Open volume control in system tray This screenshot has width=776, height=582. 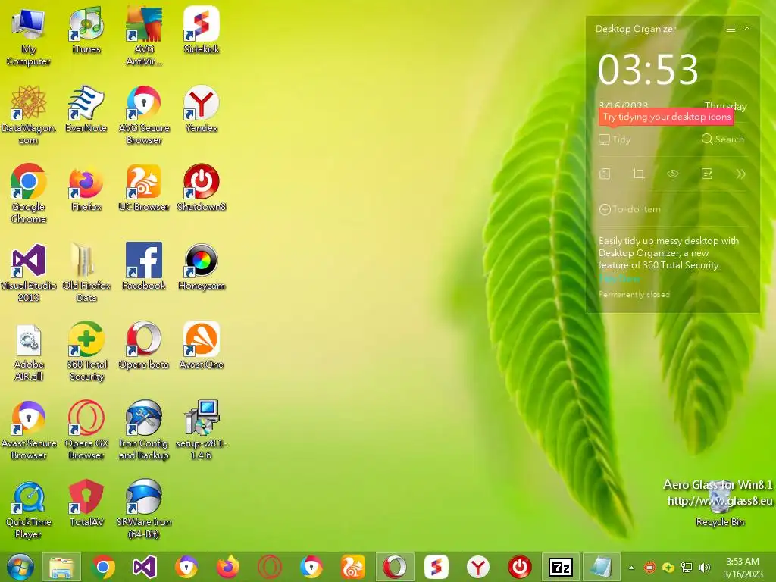point(705,568)
